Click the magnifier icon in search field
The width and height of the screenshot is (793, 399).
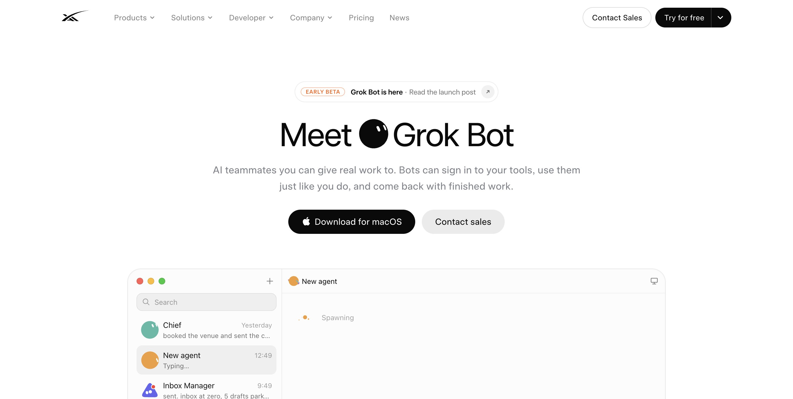point(146,302)
